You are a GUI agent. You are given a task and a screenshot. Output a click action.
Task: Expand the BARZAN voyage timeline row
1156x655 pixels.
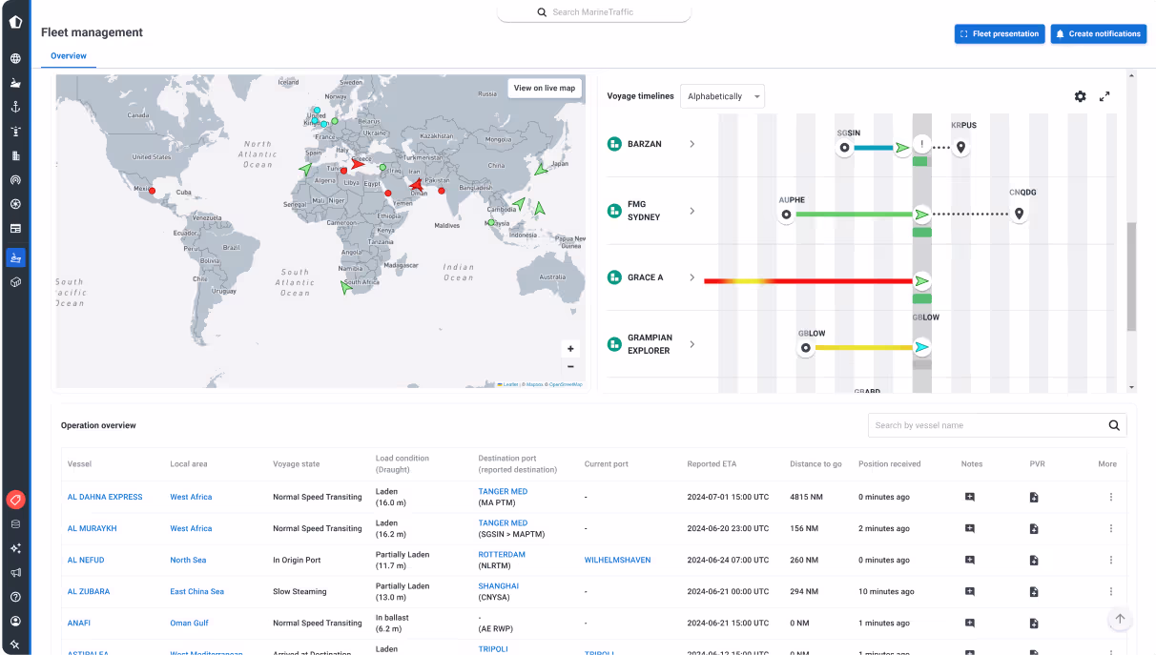[x=692, y=144]
